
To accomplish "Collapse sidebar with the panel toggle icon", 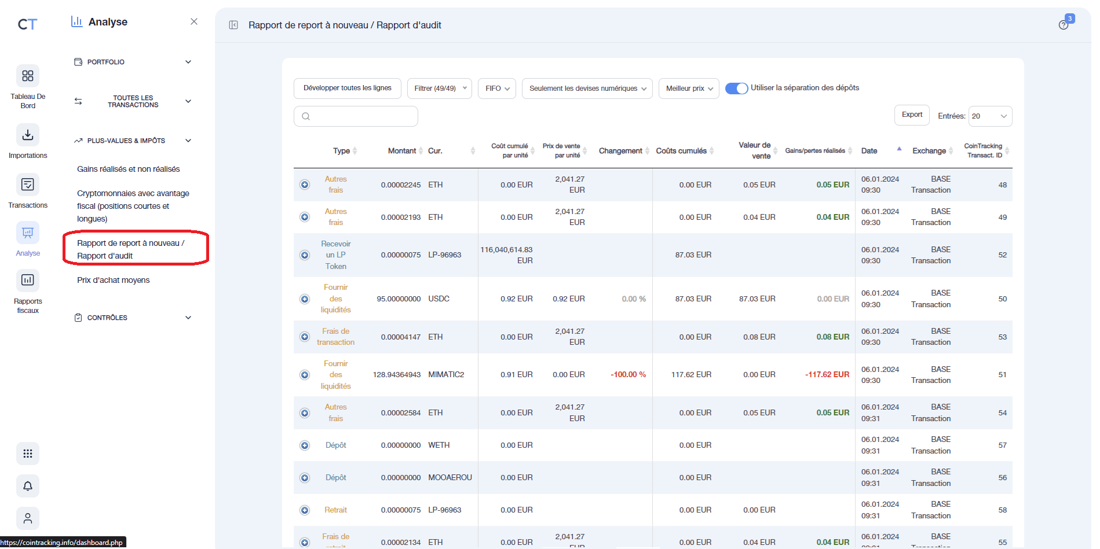I will [233, 25].
